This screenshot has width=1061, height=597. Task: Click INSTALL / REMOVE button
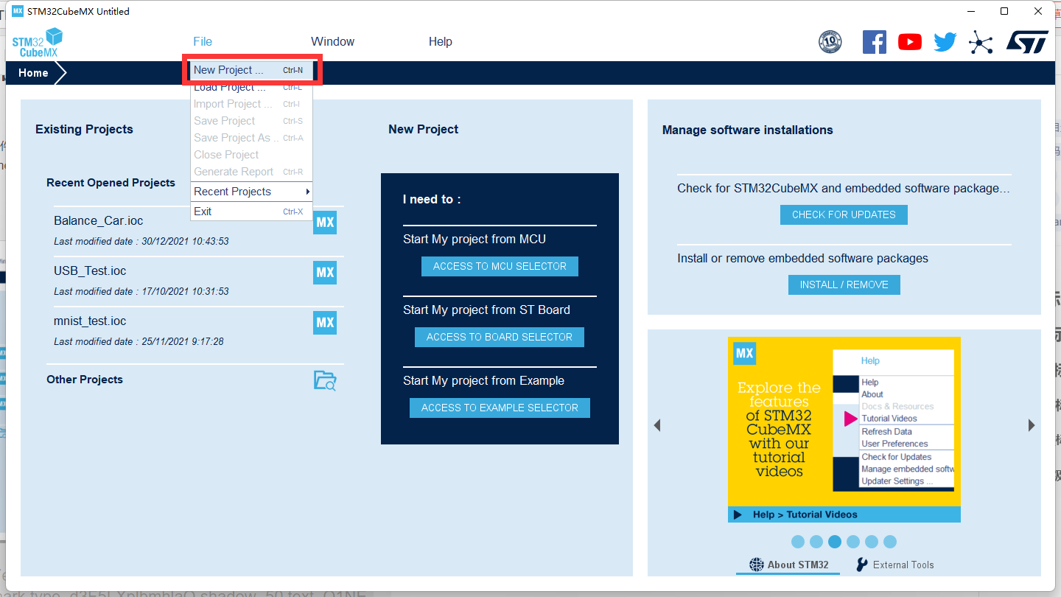844,284
